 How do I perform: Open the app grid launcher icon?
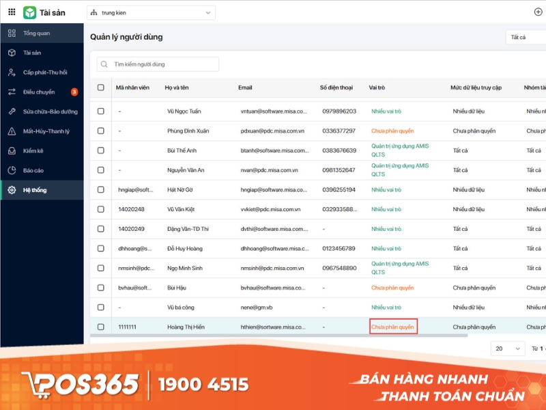pyautogui.click(x=12, y=12)
